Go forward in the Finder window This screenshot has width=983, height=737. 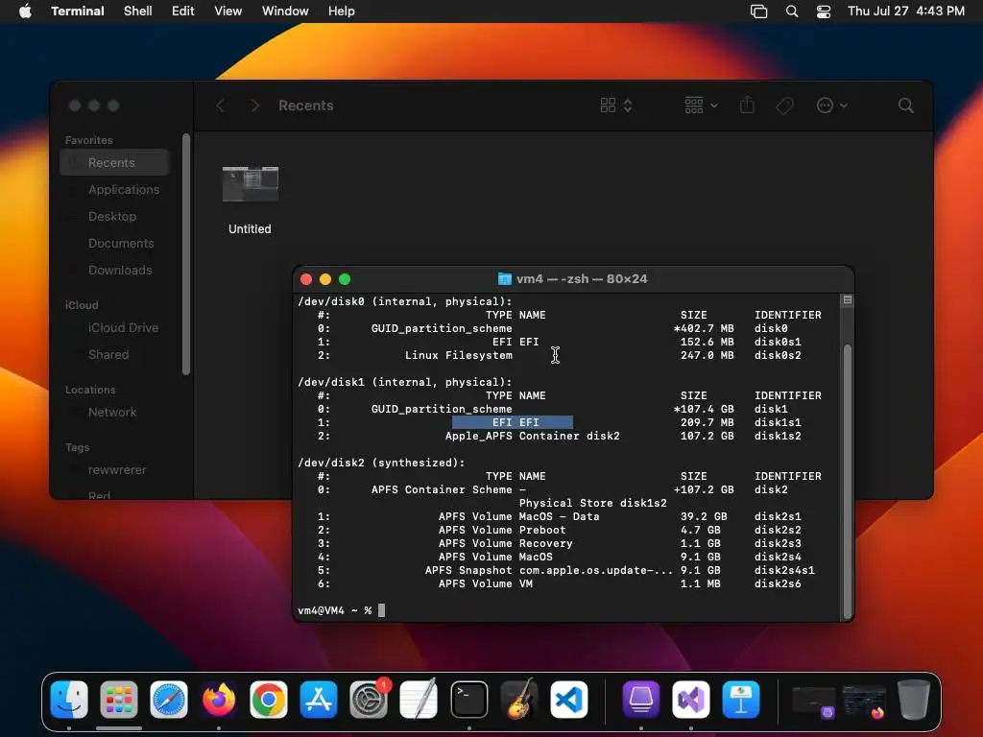(x=254, y=106)
